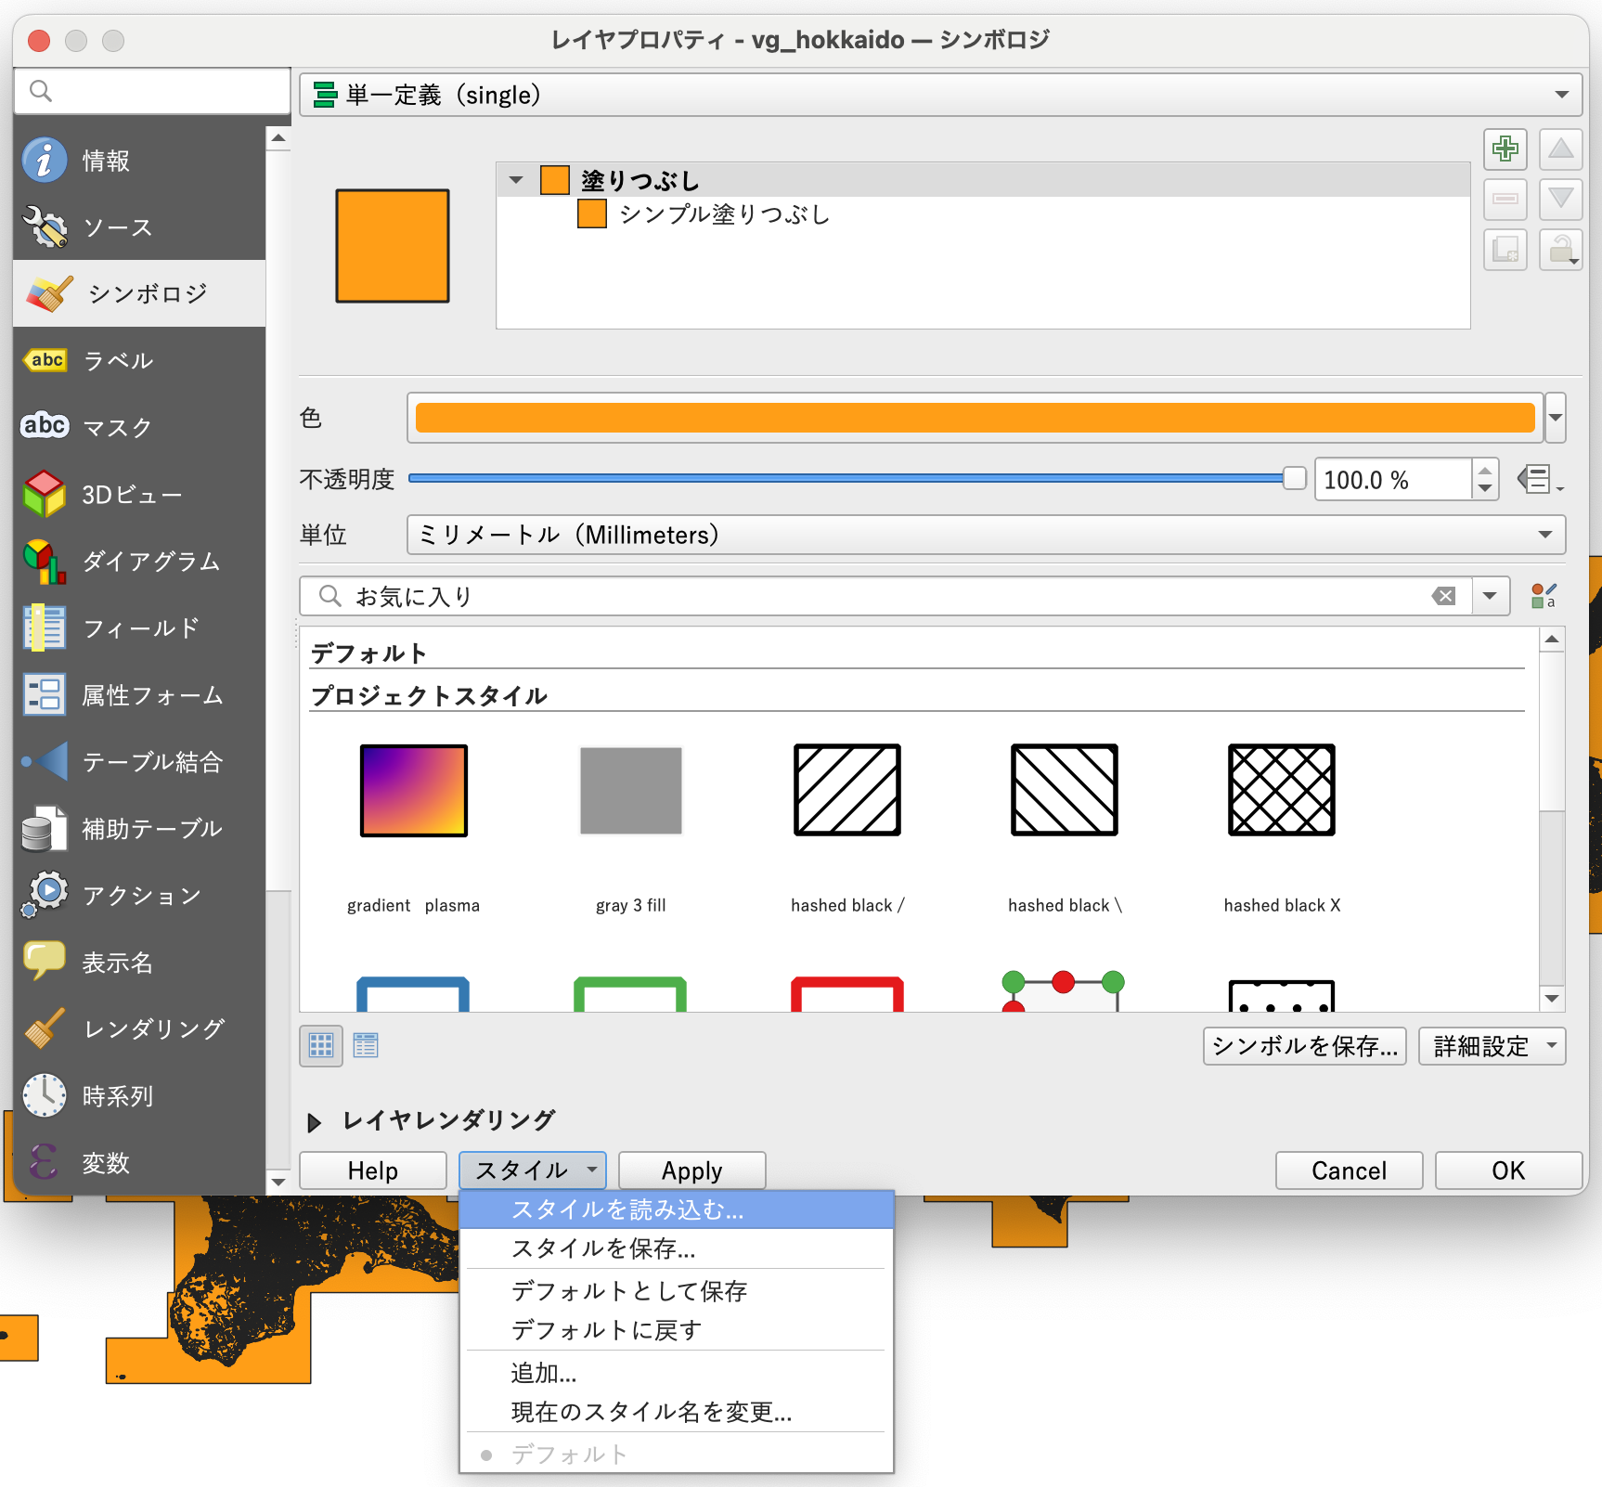Open the opacity data-defined override control
The image size is (1602, 1487).
pos(1536,479)
